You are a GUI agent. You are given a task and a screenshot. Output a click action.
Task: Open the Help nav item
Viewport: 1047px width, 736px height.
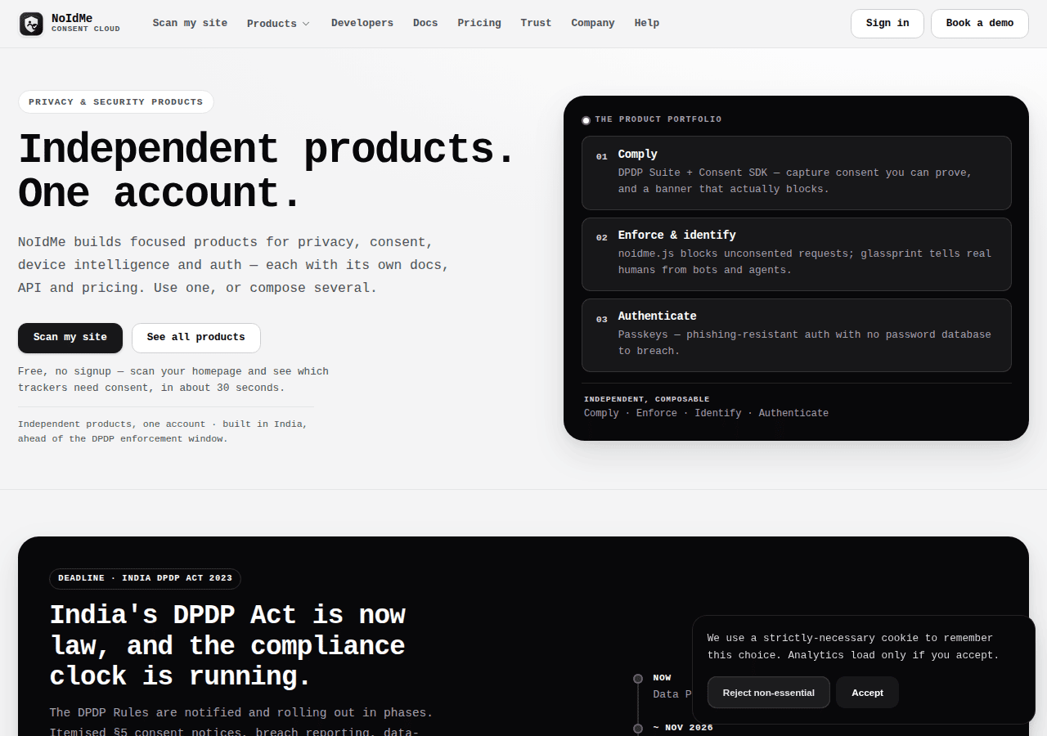coord(647,23)
